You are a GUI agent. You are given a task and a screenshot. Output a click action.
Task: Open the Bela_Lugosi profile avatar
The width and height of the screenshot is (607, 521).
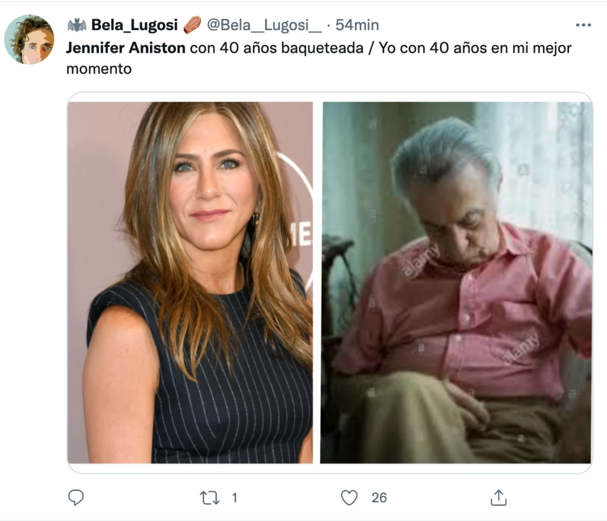29,40
